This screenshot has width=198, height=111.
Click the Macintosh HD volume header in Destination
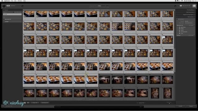click(x=185, y=25)
